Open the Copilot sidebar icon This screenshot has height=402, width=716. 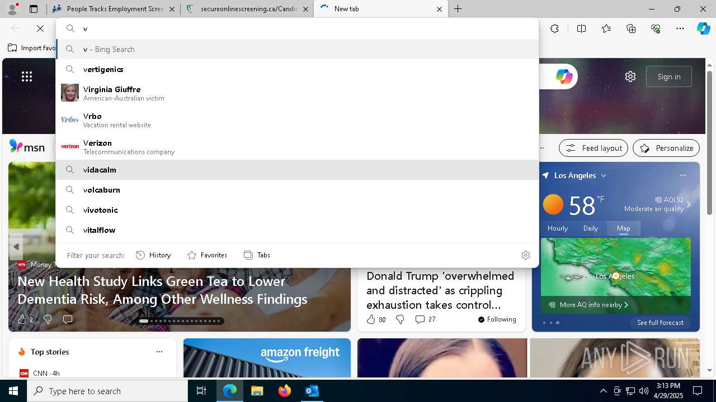(703, 28)
